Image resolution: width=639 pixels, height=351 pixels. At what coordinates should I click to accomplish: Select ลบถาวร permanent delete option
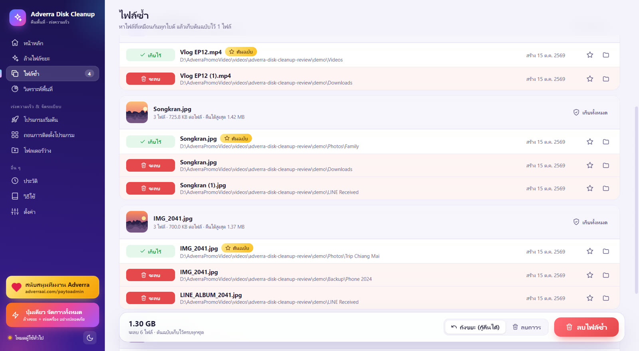click(527, 327)
